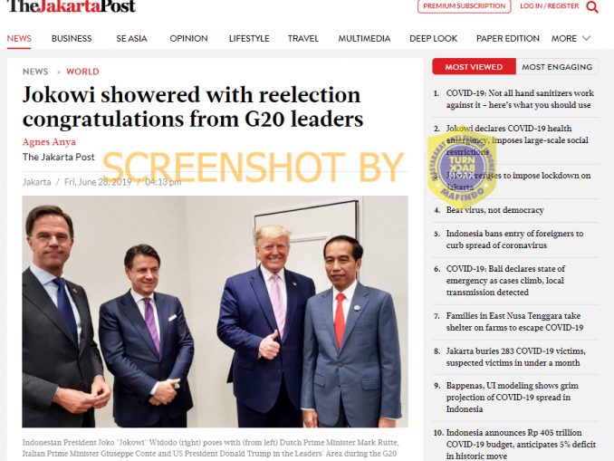
Task: Open PAPER EDITION from the navigation
Action: click(507, 38)
